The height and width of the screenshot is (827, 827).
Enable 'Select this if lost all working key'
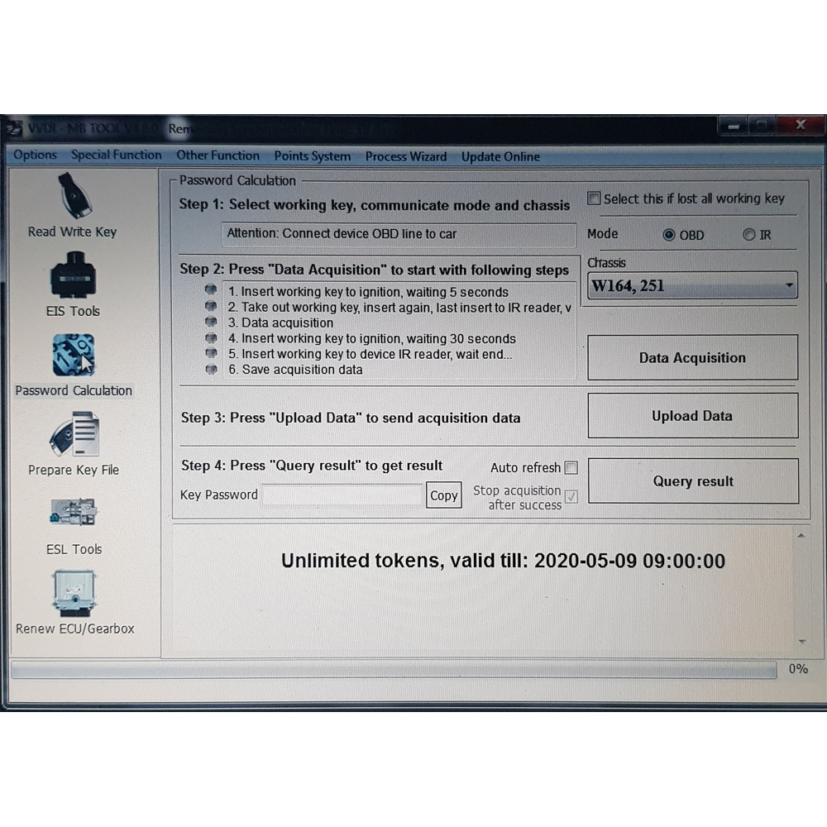594,198
